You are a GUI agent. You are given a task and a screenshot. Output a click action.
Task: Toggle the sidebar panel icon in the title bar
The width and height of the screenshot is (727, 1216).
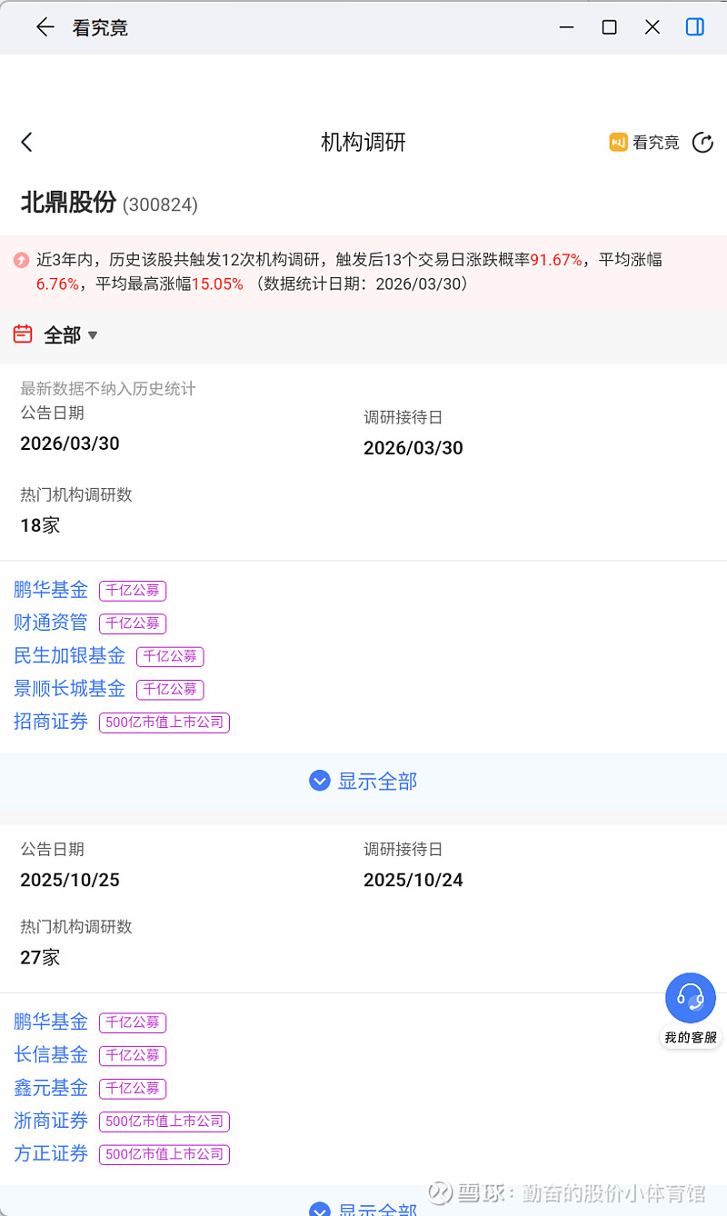tap(694, 27)
